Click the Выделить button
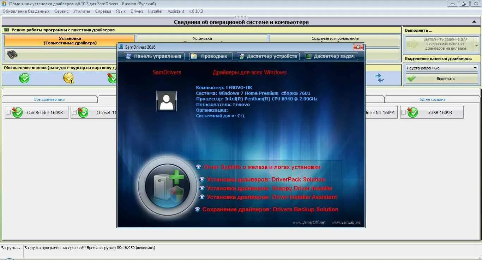The width and height of the screenshot is (482, 260). (x=442, y=79)
